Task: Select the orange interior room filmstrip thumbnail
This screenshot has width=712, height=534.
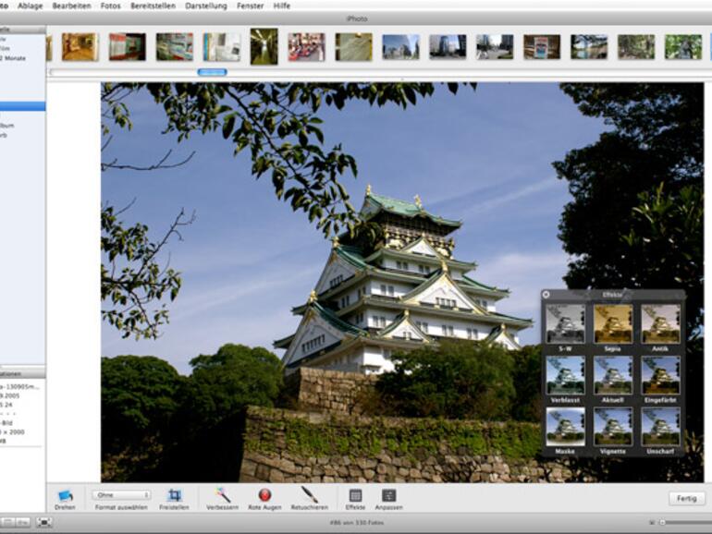Action: pyautogui.click(x=80, y=47)
